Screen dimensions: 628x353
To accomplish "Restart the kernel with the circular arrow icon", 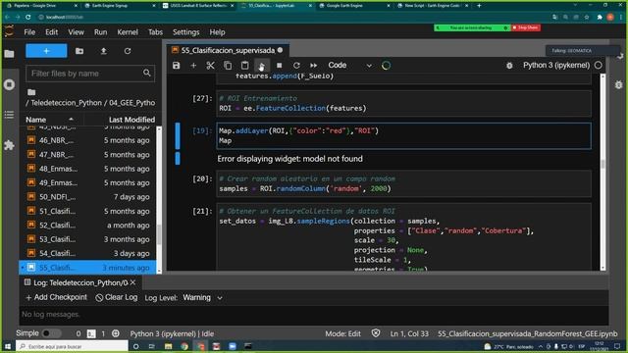I will (296, 66).
